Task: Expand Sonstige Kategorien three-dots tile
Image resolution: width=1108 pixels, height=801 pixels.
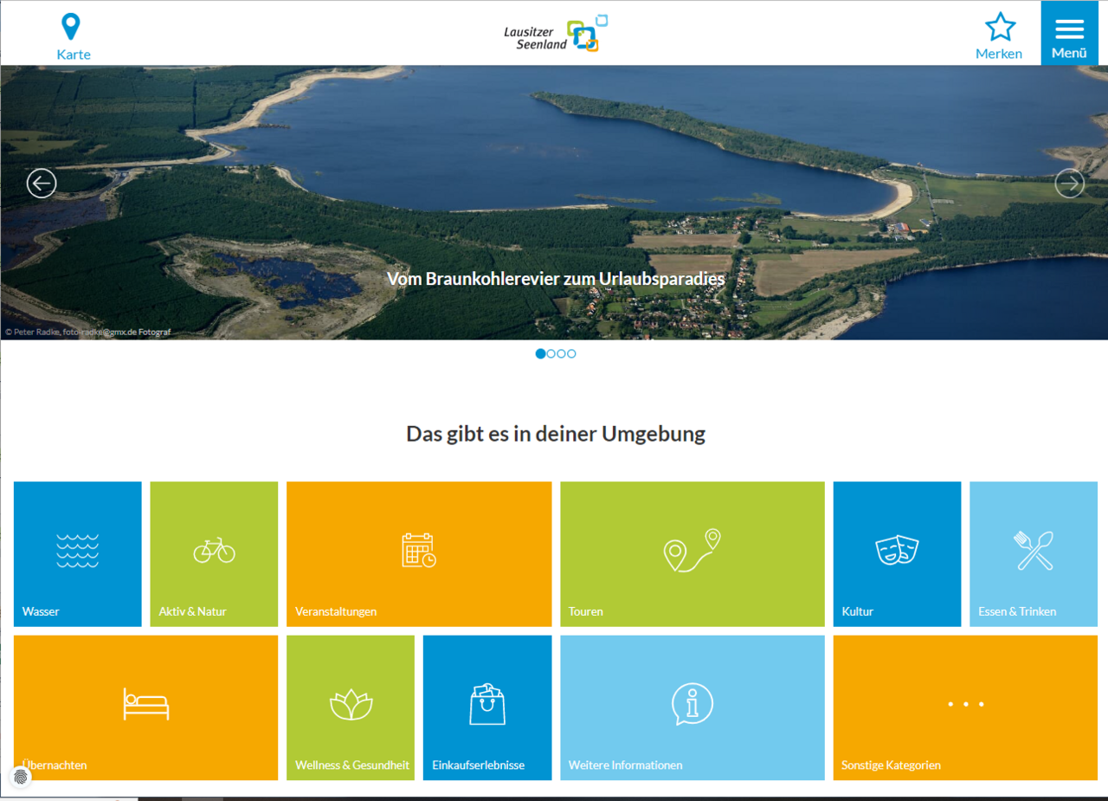Action: (x=965, y=707)
